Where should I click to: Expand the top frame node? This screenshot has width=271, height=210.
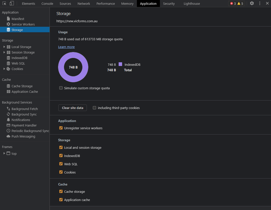(x=4, y=153)
